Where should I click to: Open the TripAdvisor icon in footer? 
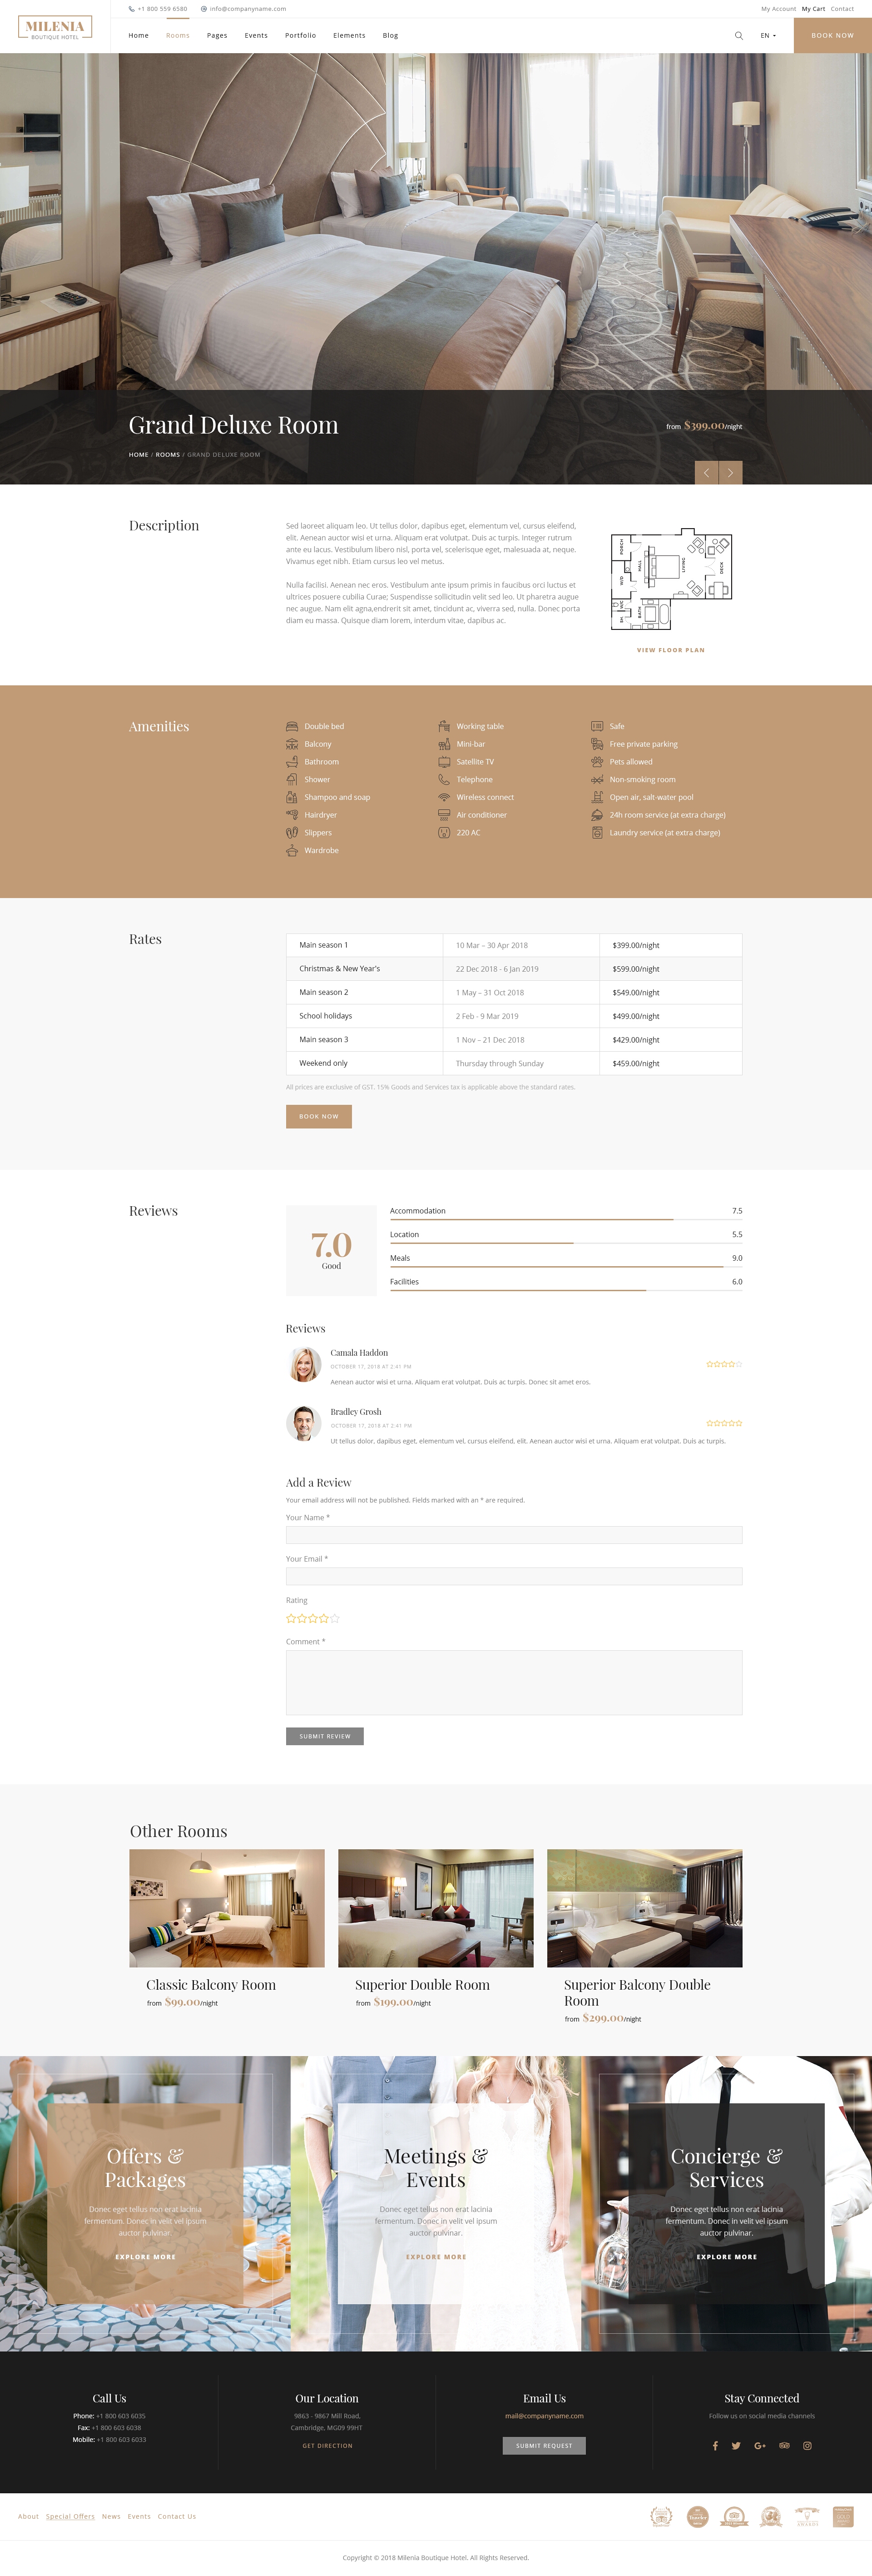click(x=784, y=2445)
